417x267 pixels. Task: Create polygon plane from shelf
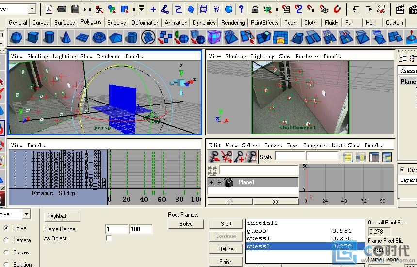[82, 37]
